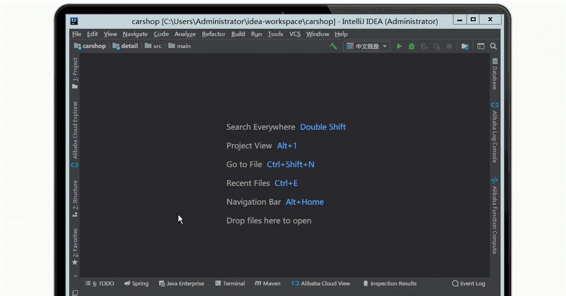Toggle tool window bars with the bottom-left square icon
The image size is (566, 296).
pos(75,293)
